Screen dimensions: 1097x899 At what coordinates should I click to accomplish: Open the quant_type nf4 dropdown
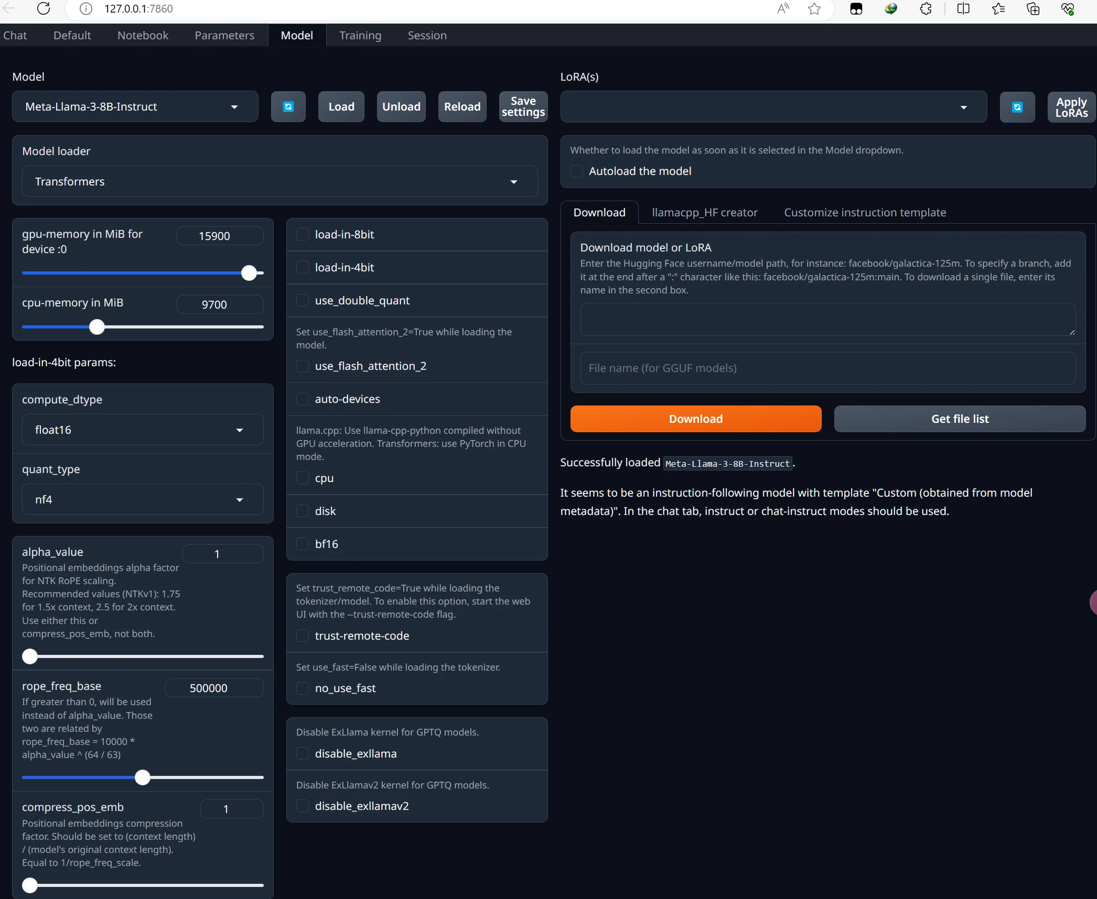point(143,499)
